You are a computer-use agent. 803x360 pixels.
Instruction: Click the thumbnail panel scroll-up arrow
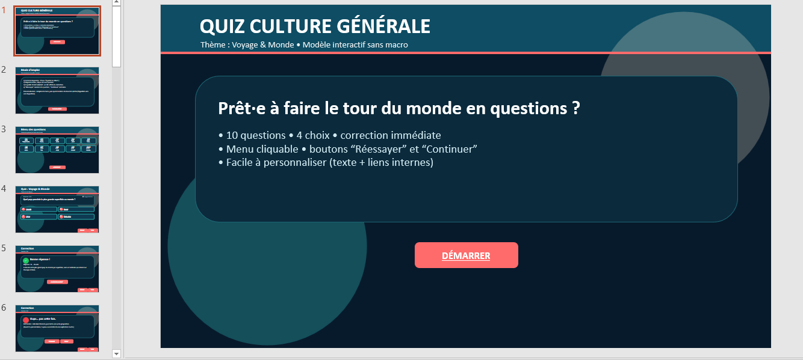117,2
